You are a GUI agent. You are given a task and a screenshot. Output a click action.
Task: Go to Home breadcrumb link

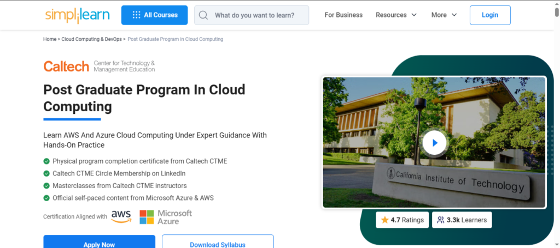(x=50, y=39)
